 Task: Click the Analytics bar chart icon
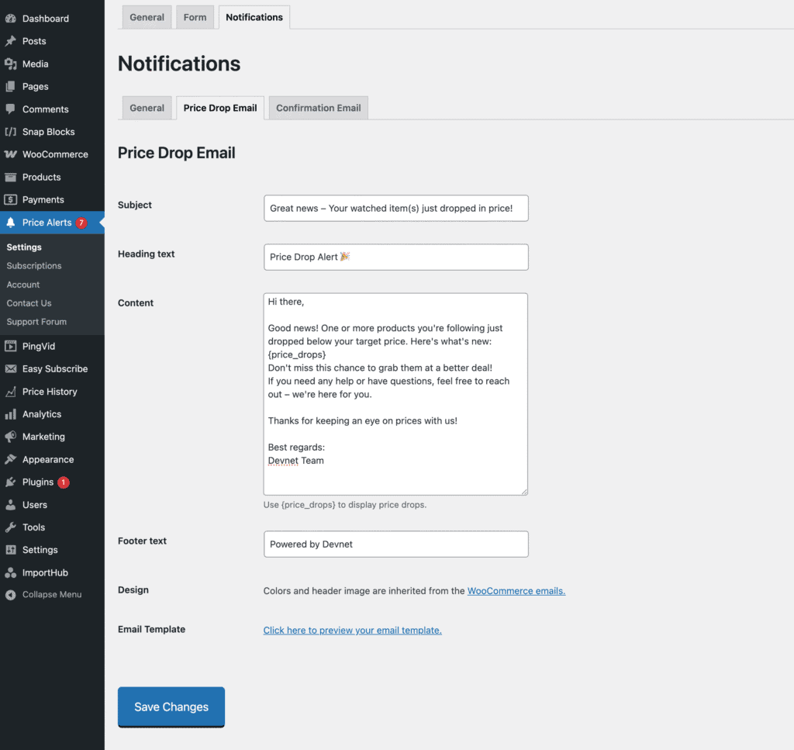tap(11, 414)
